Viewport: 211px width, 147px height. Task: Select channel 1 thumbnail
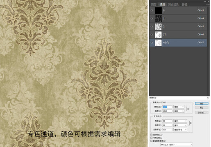159,18
